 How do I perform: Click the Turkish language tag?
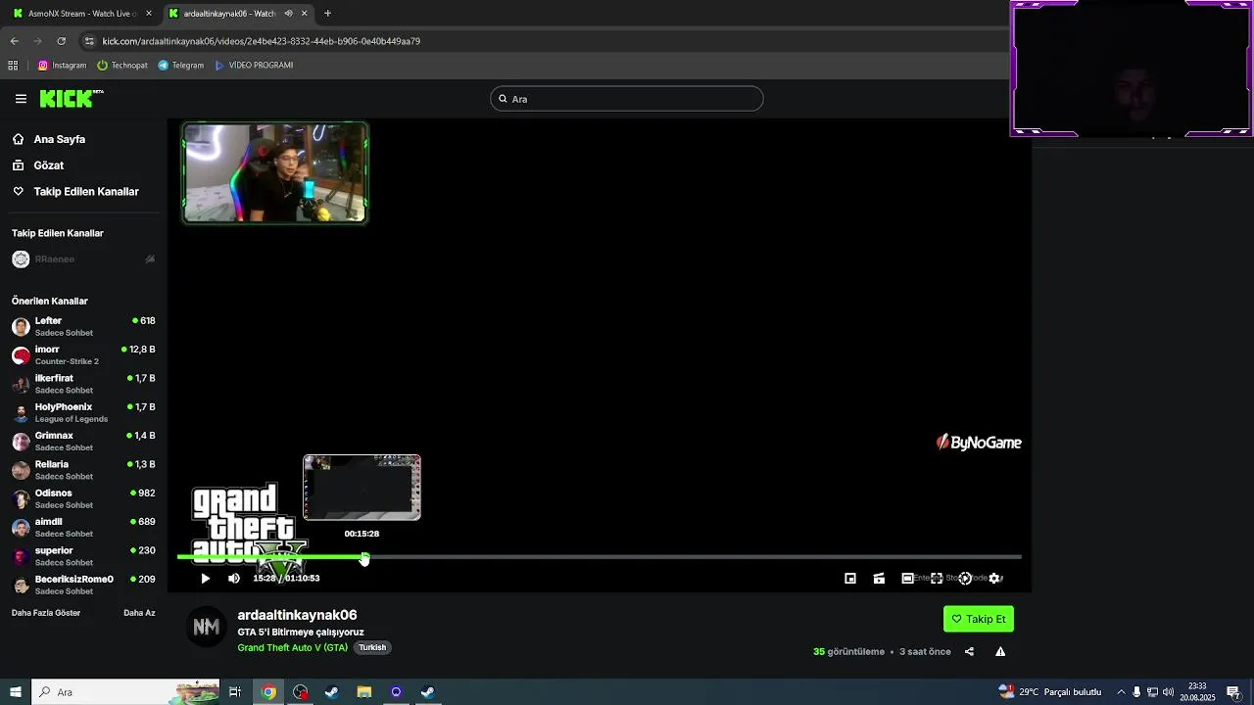[372, 647]
